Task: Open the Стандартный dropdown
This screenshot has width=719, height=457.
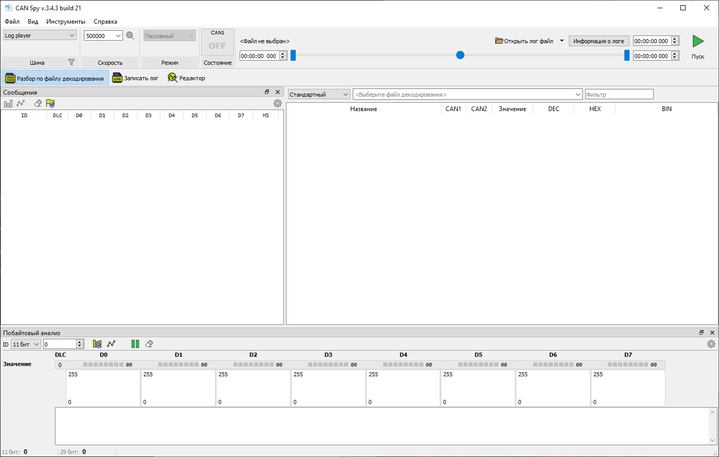Action: click(x=319, y=95)
